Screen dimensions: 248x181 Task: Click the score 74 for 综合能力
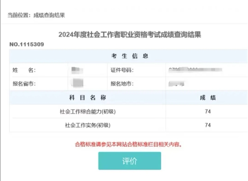point(208,112)
